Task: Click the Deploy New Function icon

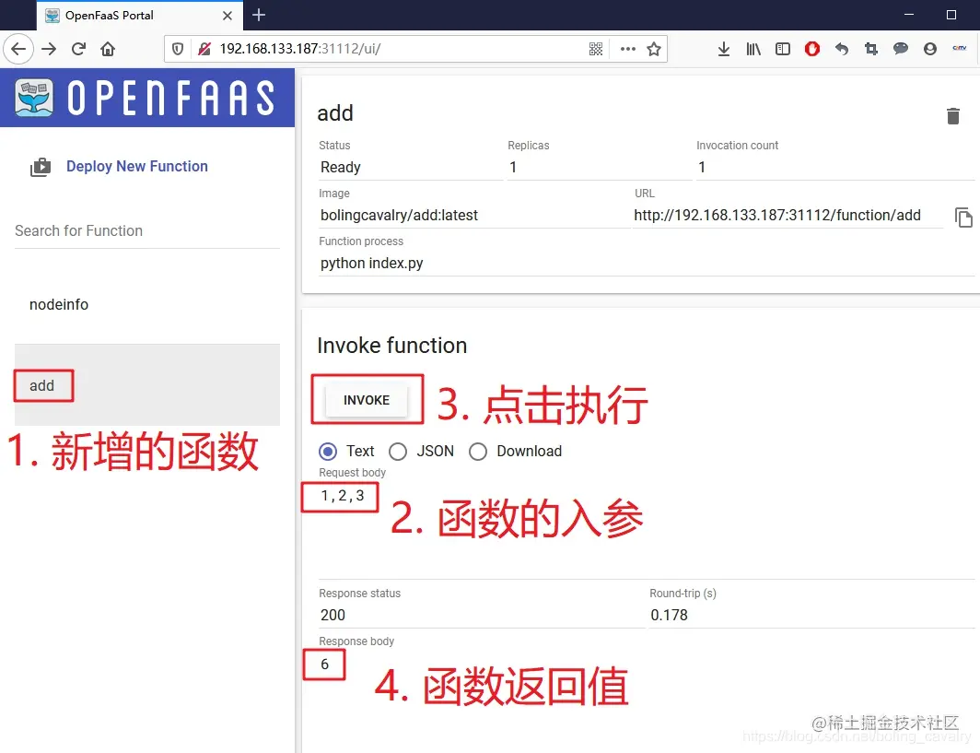Action: click(x=41, y=166)
